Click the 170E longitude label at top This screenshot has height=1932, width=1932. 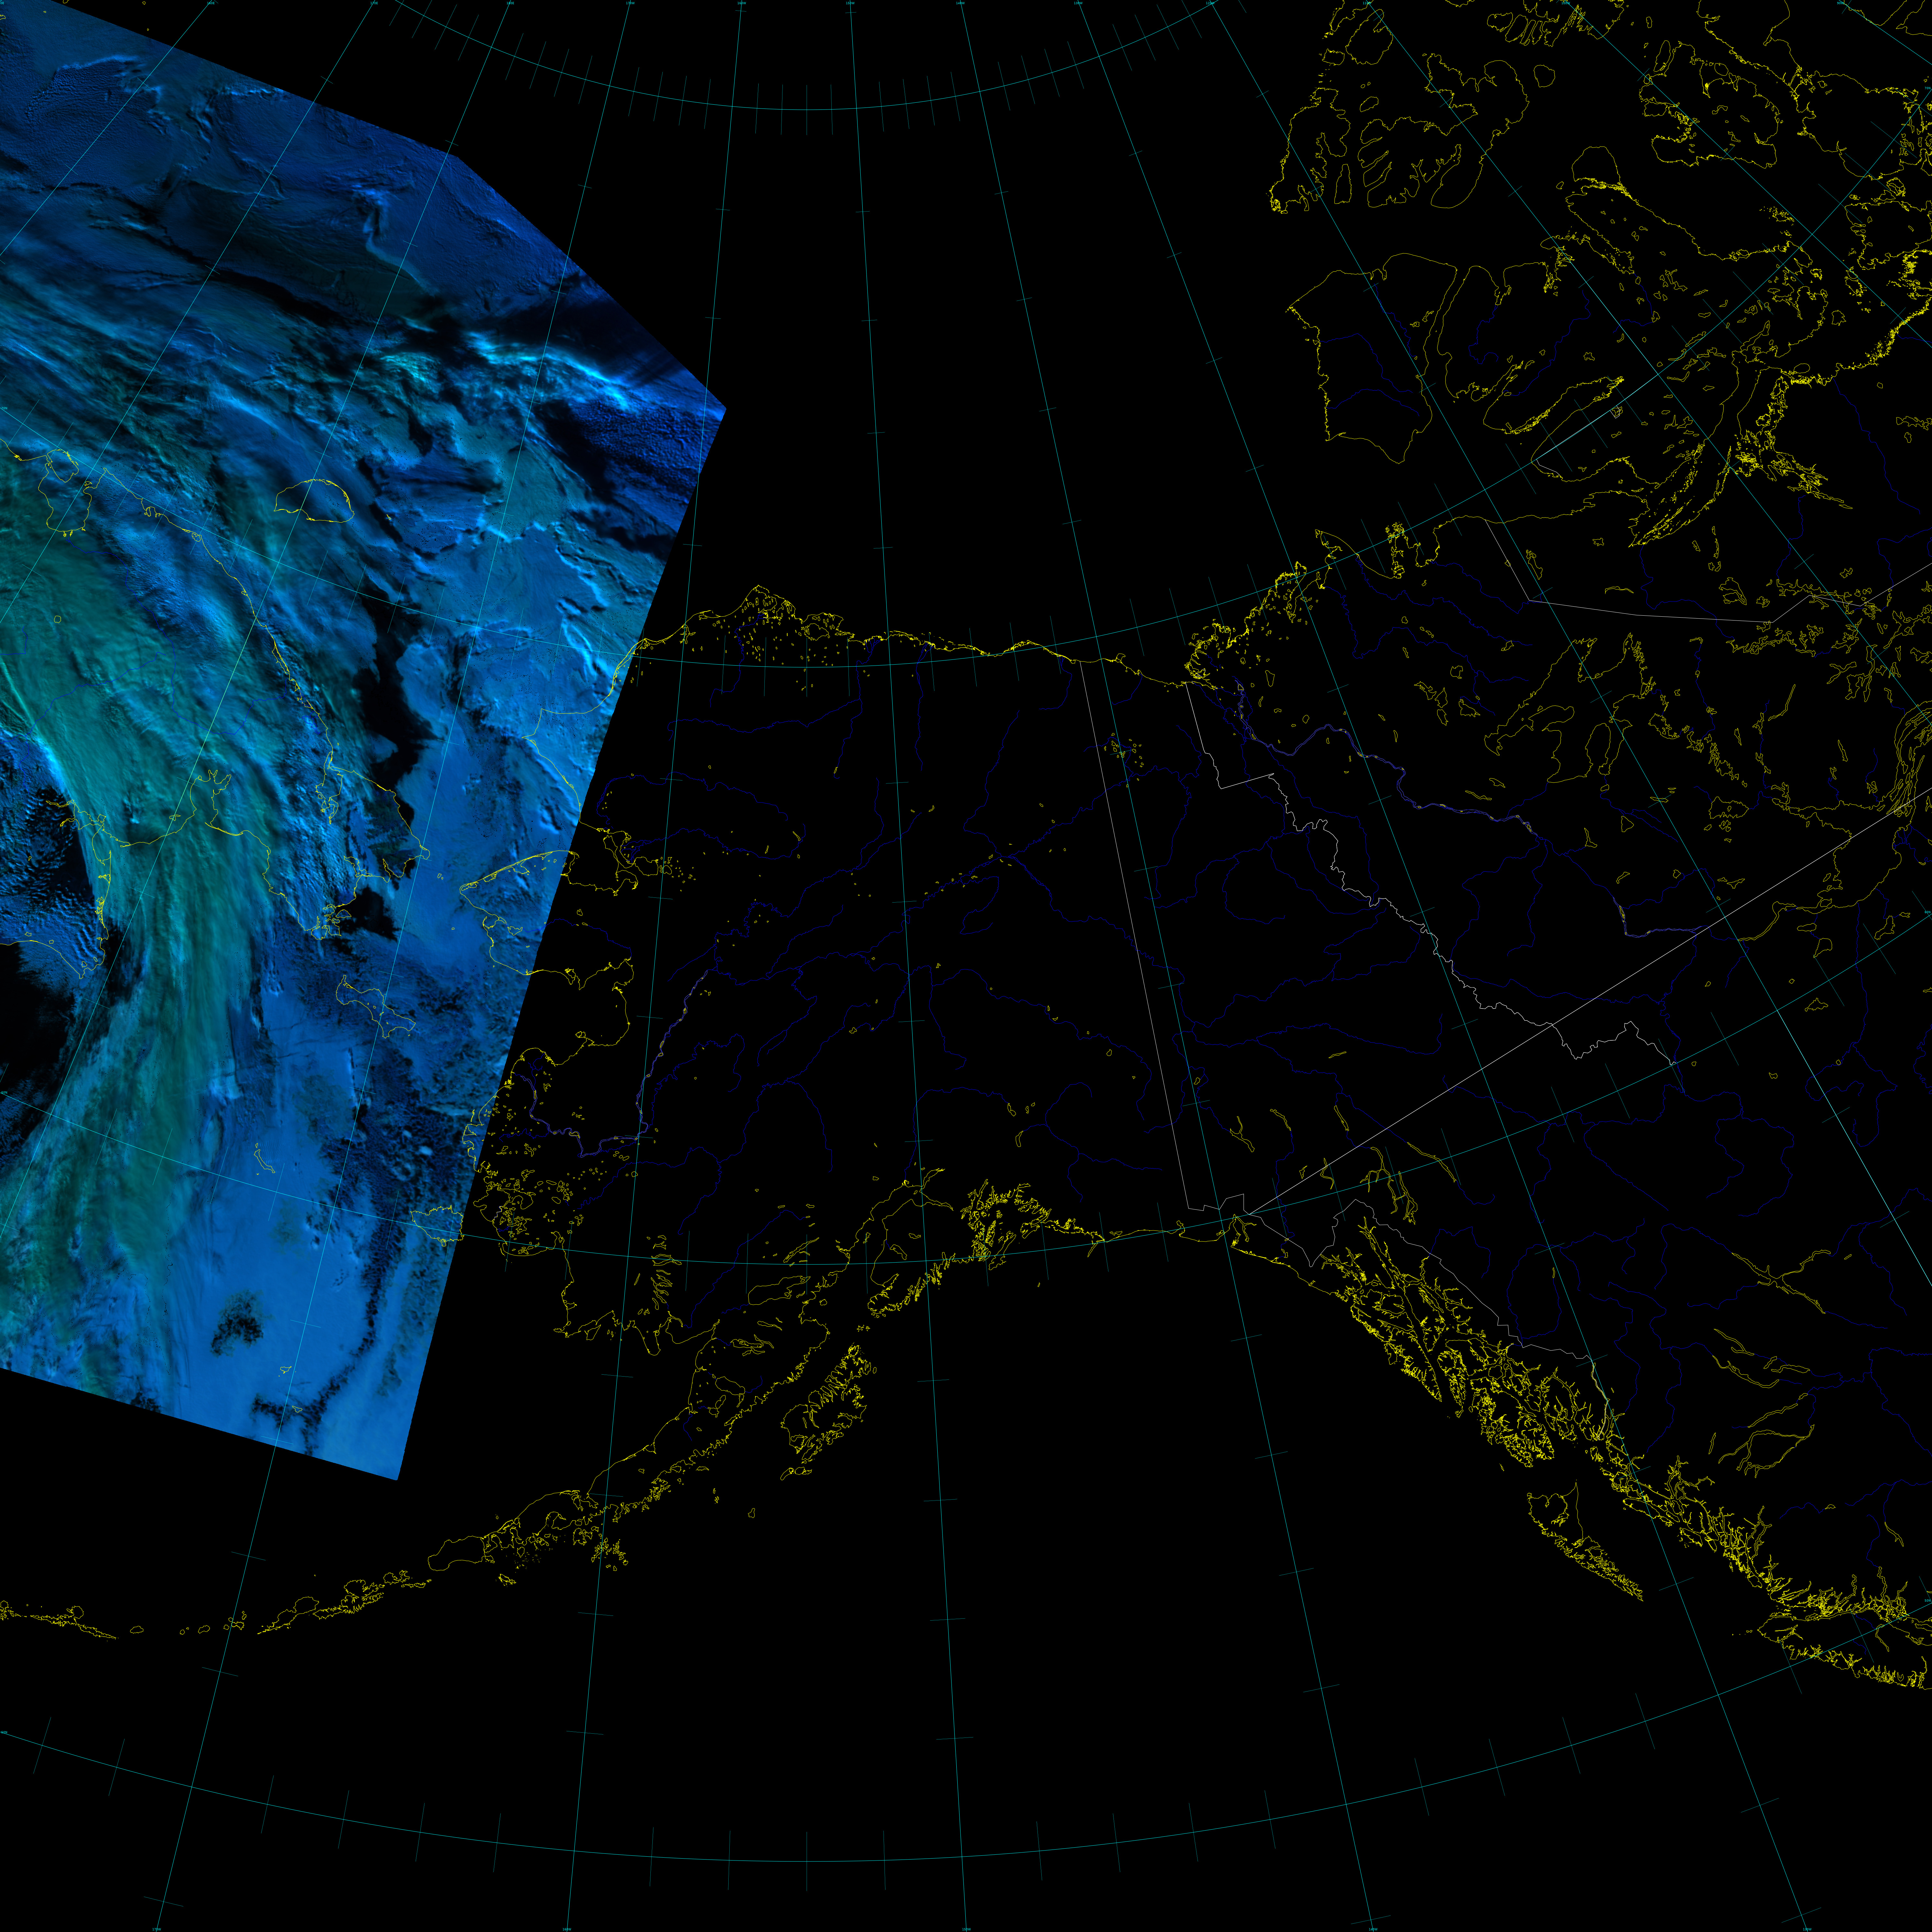[x=374, y=3]
